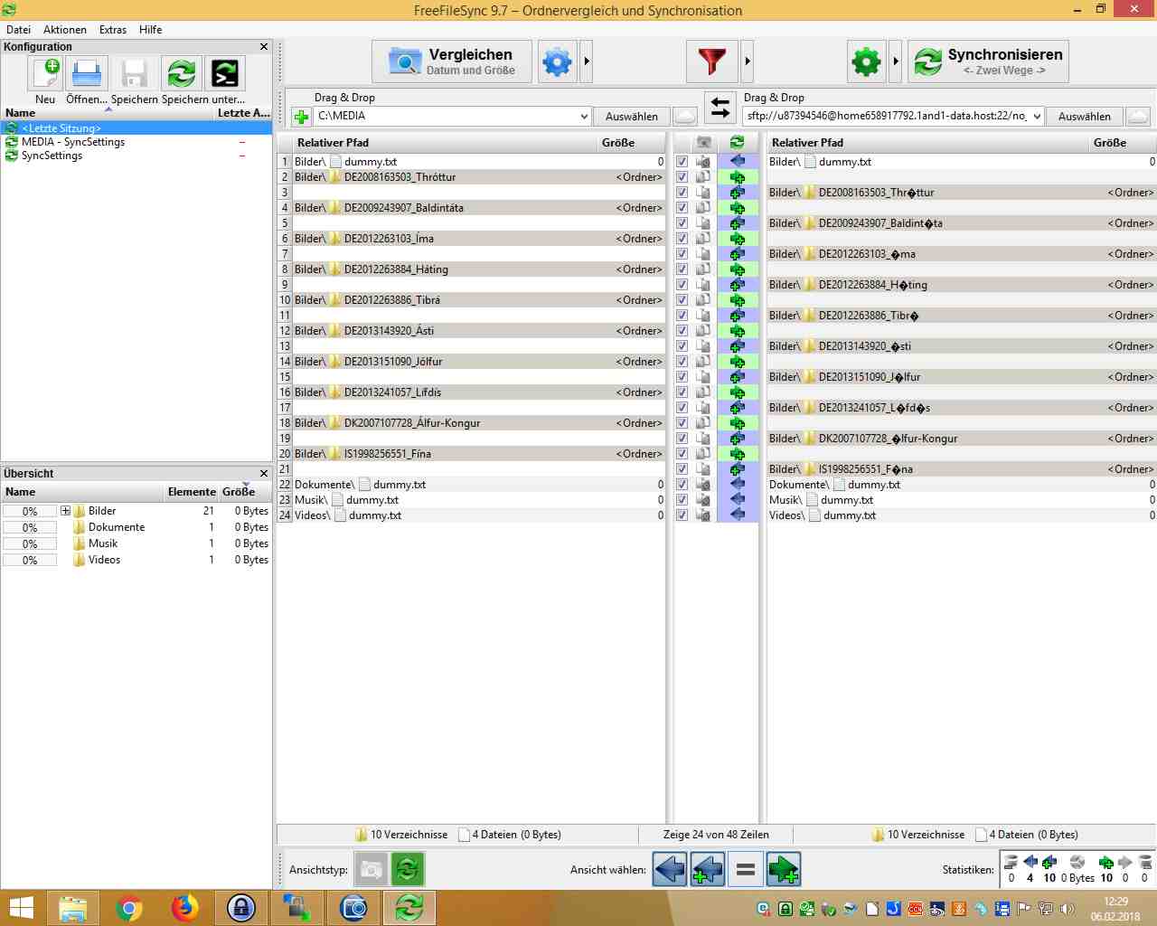The width and height of the screenshot is (1157, 926).
Task: Expand sync variant arrow
Action: [895, 61]
